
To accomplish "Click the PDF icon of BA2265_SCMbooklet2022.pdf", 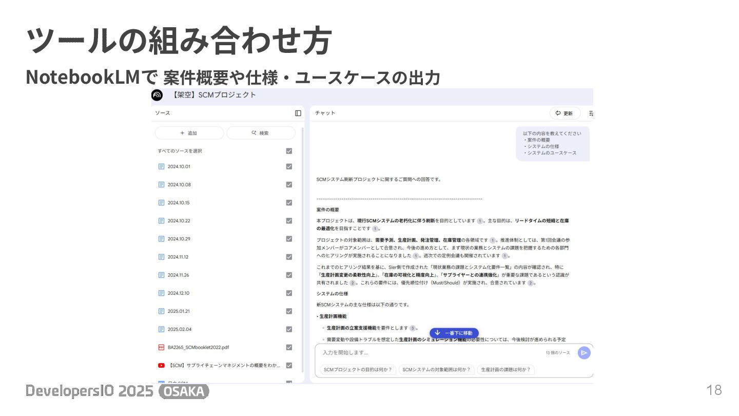I will 161,347.
